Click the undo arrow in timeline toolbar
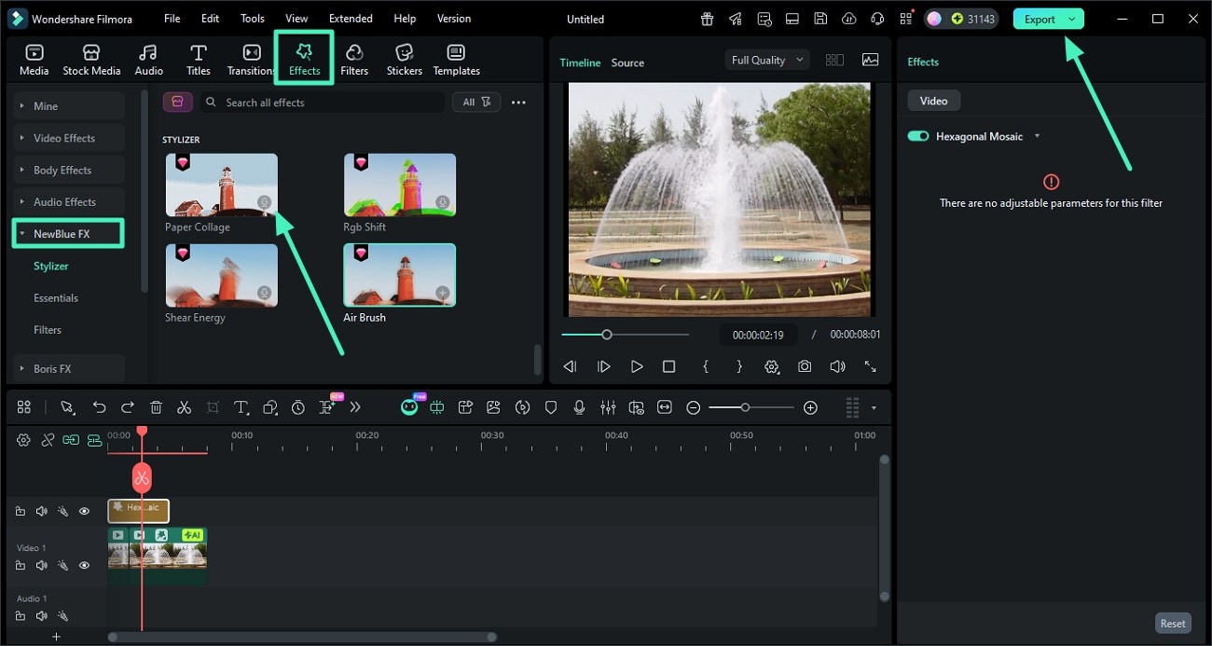 click(99, 407)
